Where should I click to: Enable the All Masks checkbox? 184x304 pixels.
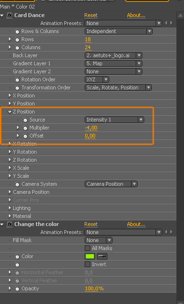coord(88,248)
